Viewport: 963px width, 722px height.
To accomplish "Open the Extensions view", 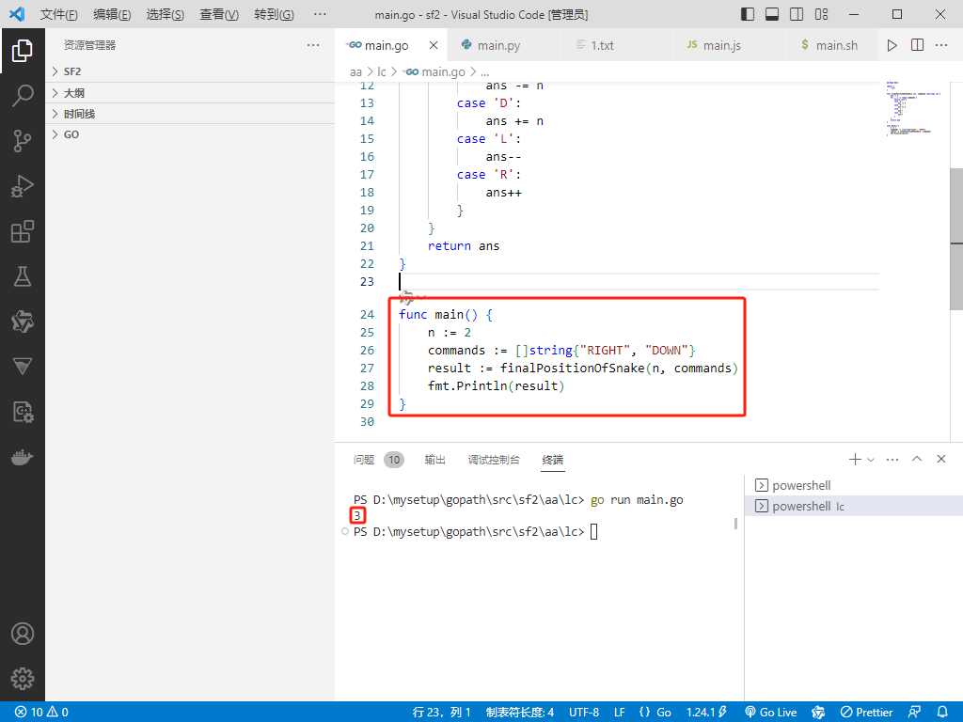I will (23, 231).
